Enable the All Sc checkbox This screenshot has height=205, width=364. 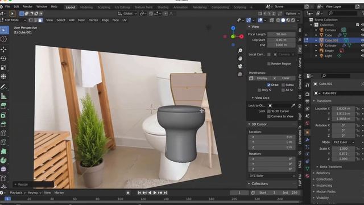click(x=283, y=90)
